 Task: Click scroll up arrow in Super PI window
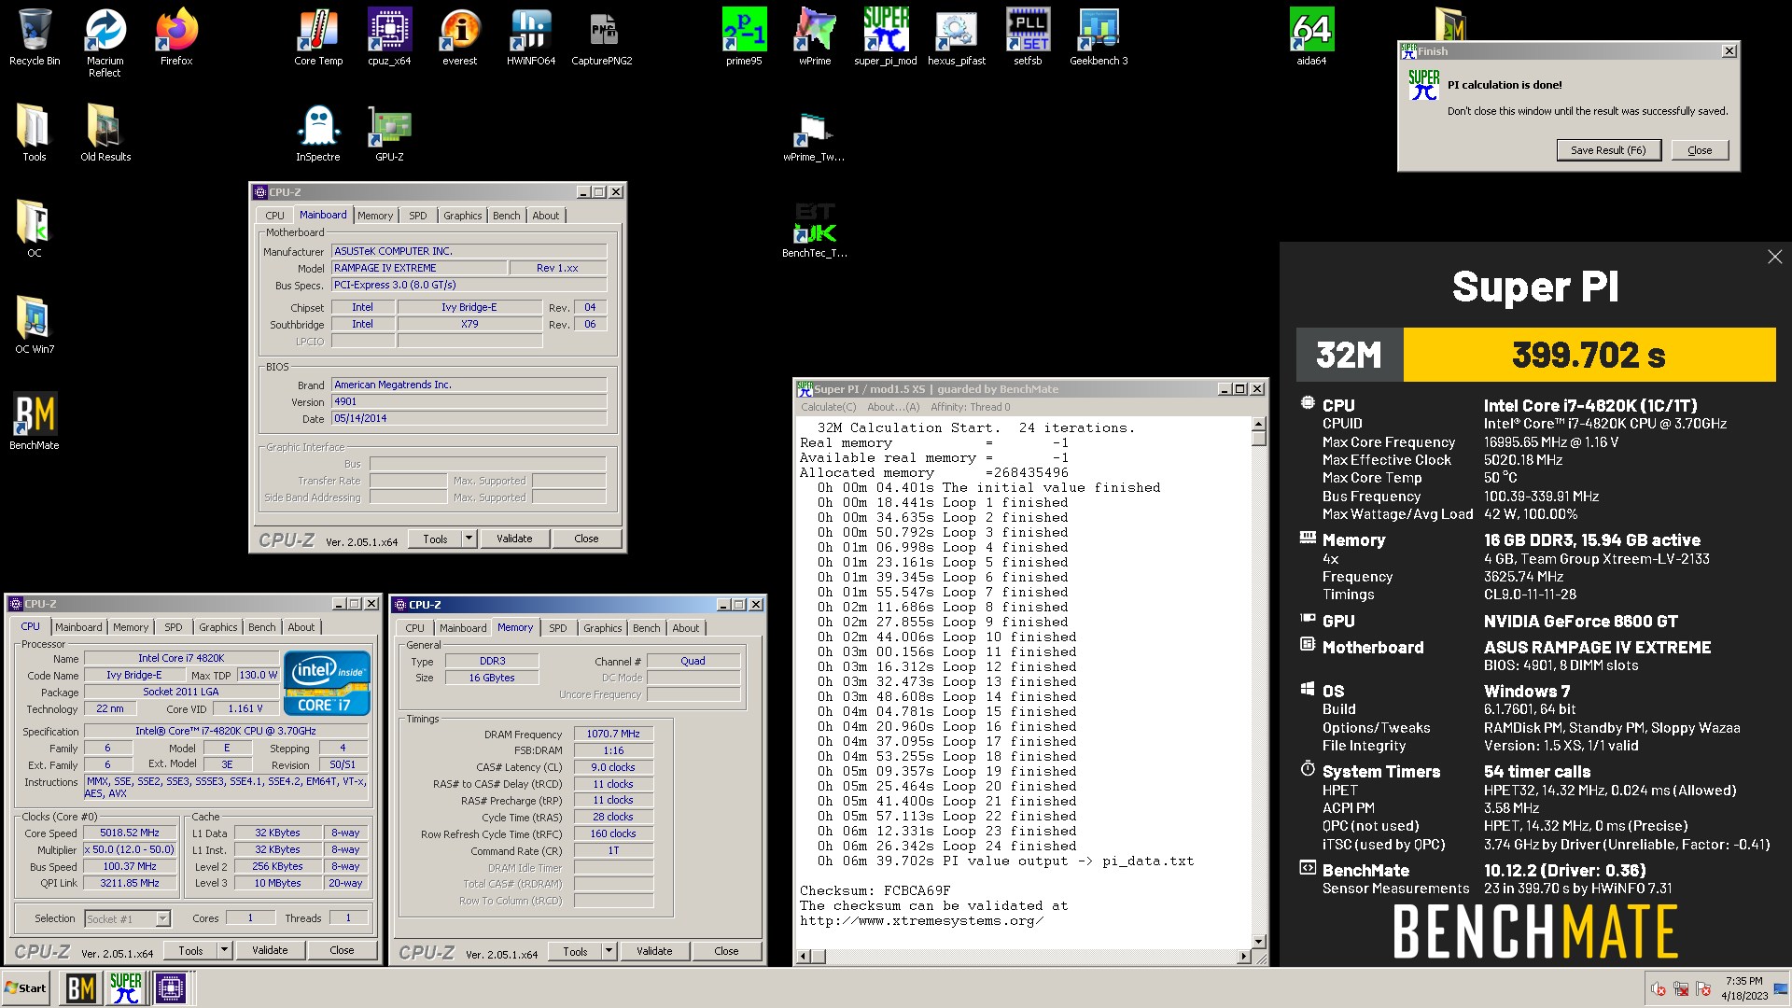(1259, 424)
